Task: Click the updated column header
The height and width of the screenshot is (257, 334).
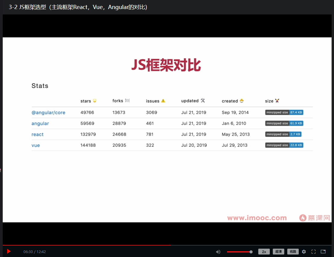Action: 193,101
